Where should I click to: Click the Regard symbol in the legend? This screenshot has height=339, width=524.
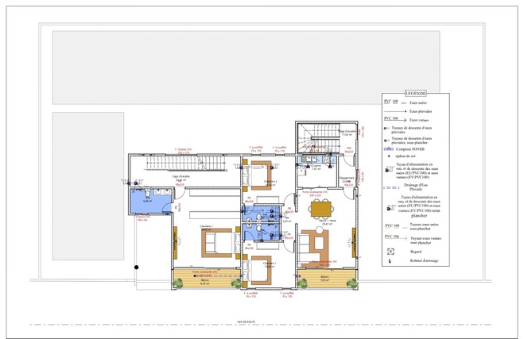[390, 251]
